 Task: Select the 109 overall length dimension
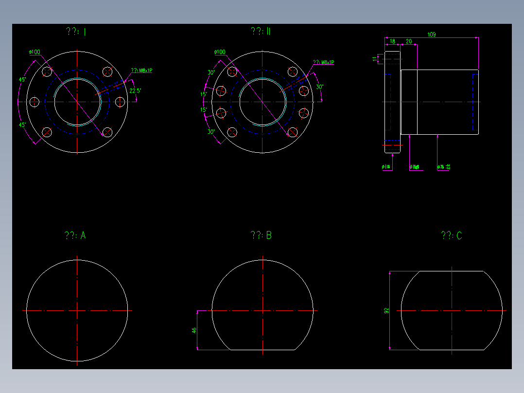432,35
